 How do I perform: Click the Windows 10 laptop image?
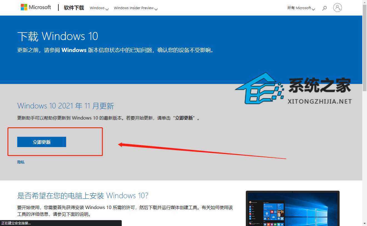(293, 208)
